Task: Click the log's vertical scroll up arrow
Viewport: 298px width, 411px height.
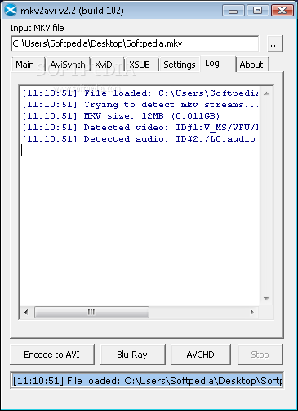Action: click(266, 93)
